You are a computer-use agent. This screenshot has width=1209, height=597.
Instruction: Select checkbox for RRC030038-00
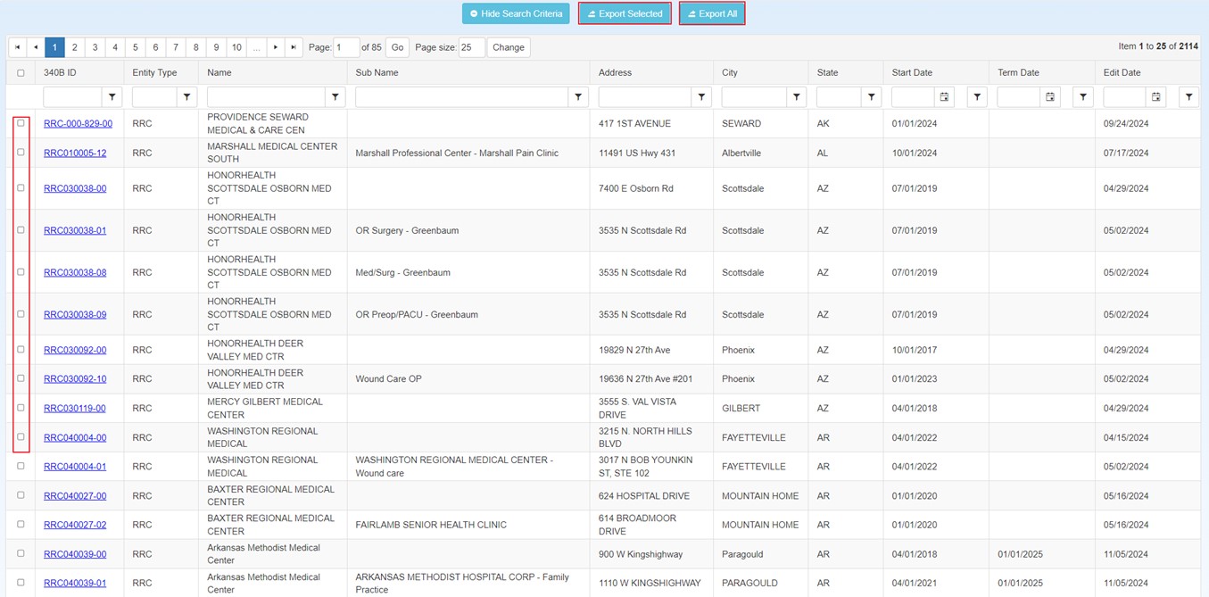coord(21,188)
